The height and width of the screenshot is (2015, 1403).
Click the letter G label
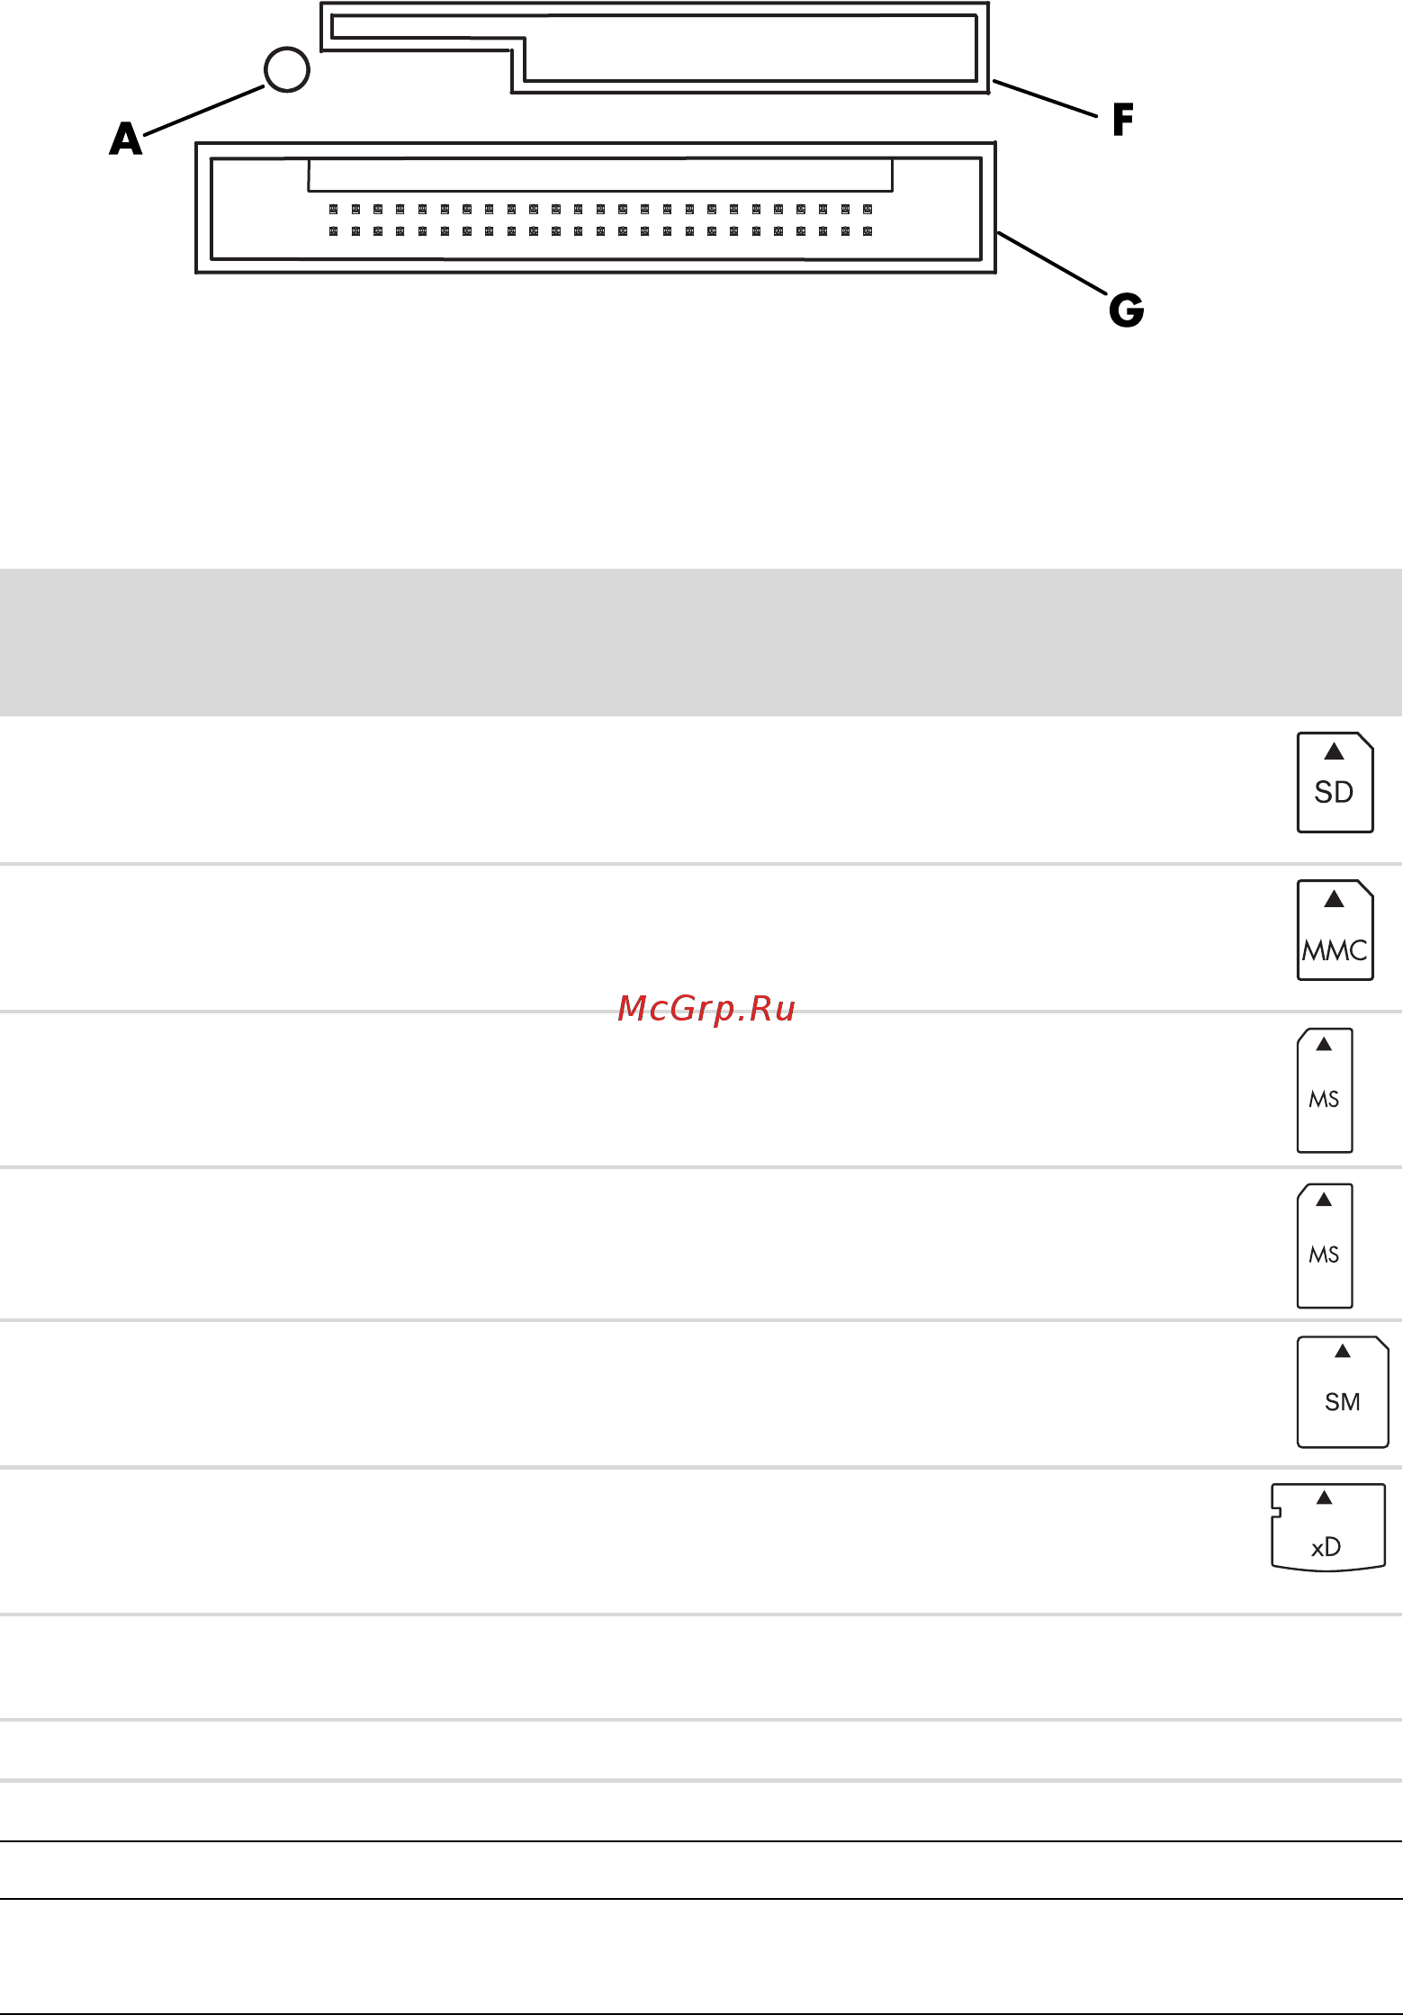tap(1126, 310)
